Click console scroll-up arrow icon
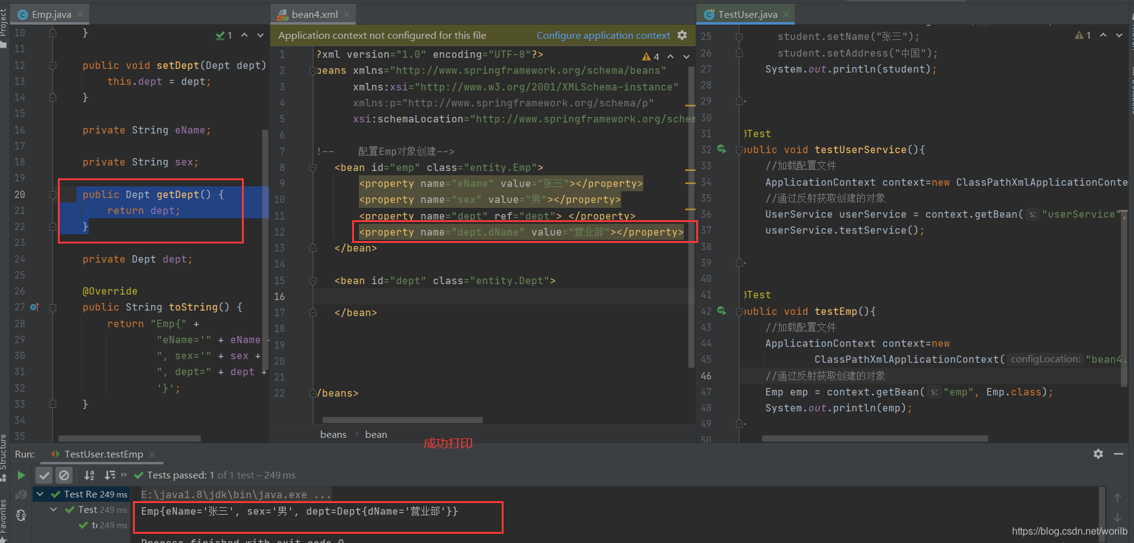 [x=1117, y=497]
